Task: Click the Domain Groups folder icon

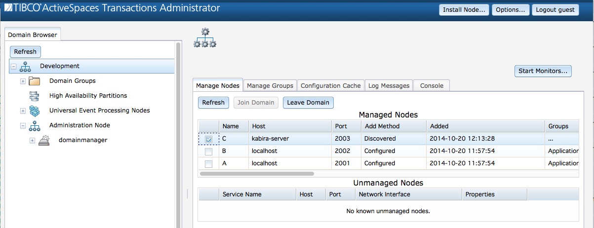Action: [34, 81]
